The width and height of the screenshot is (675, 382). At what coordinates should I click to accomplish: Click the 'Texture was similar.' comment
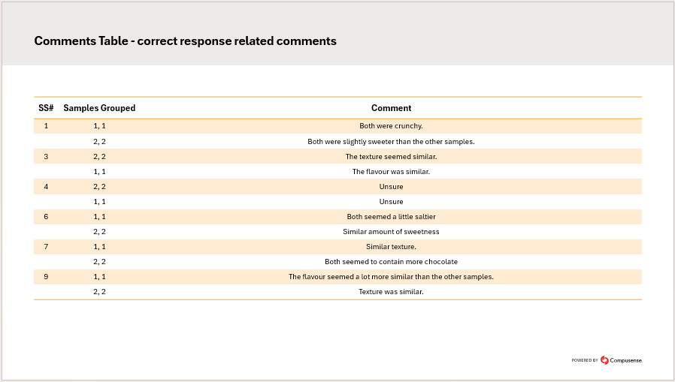[x=391, y=292]
